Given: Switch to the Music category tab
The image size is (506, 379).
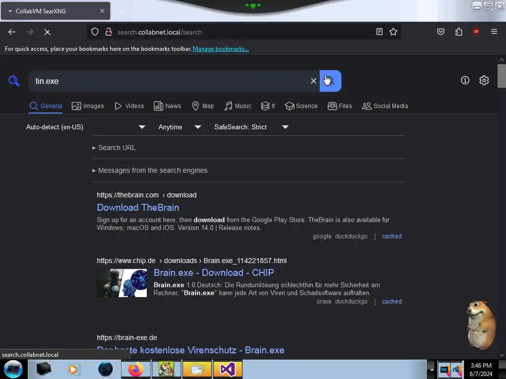Looking at the screenshot, I should point(238,106).
